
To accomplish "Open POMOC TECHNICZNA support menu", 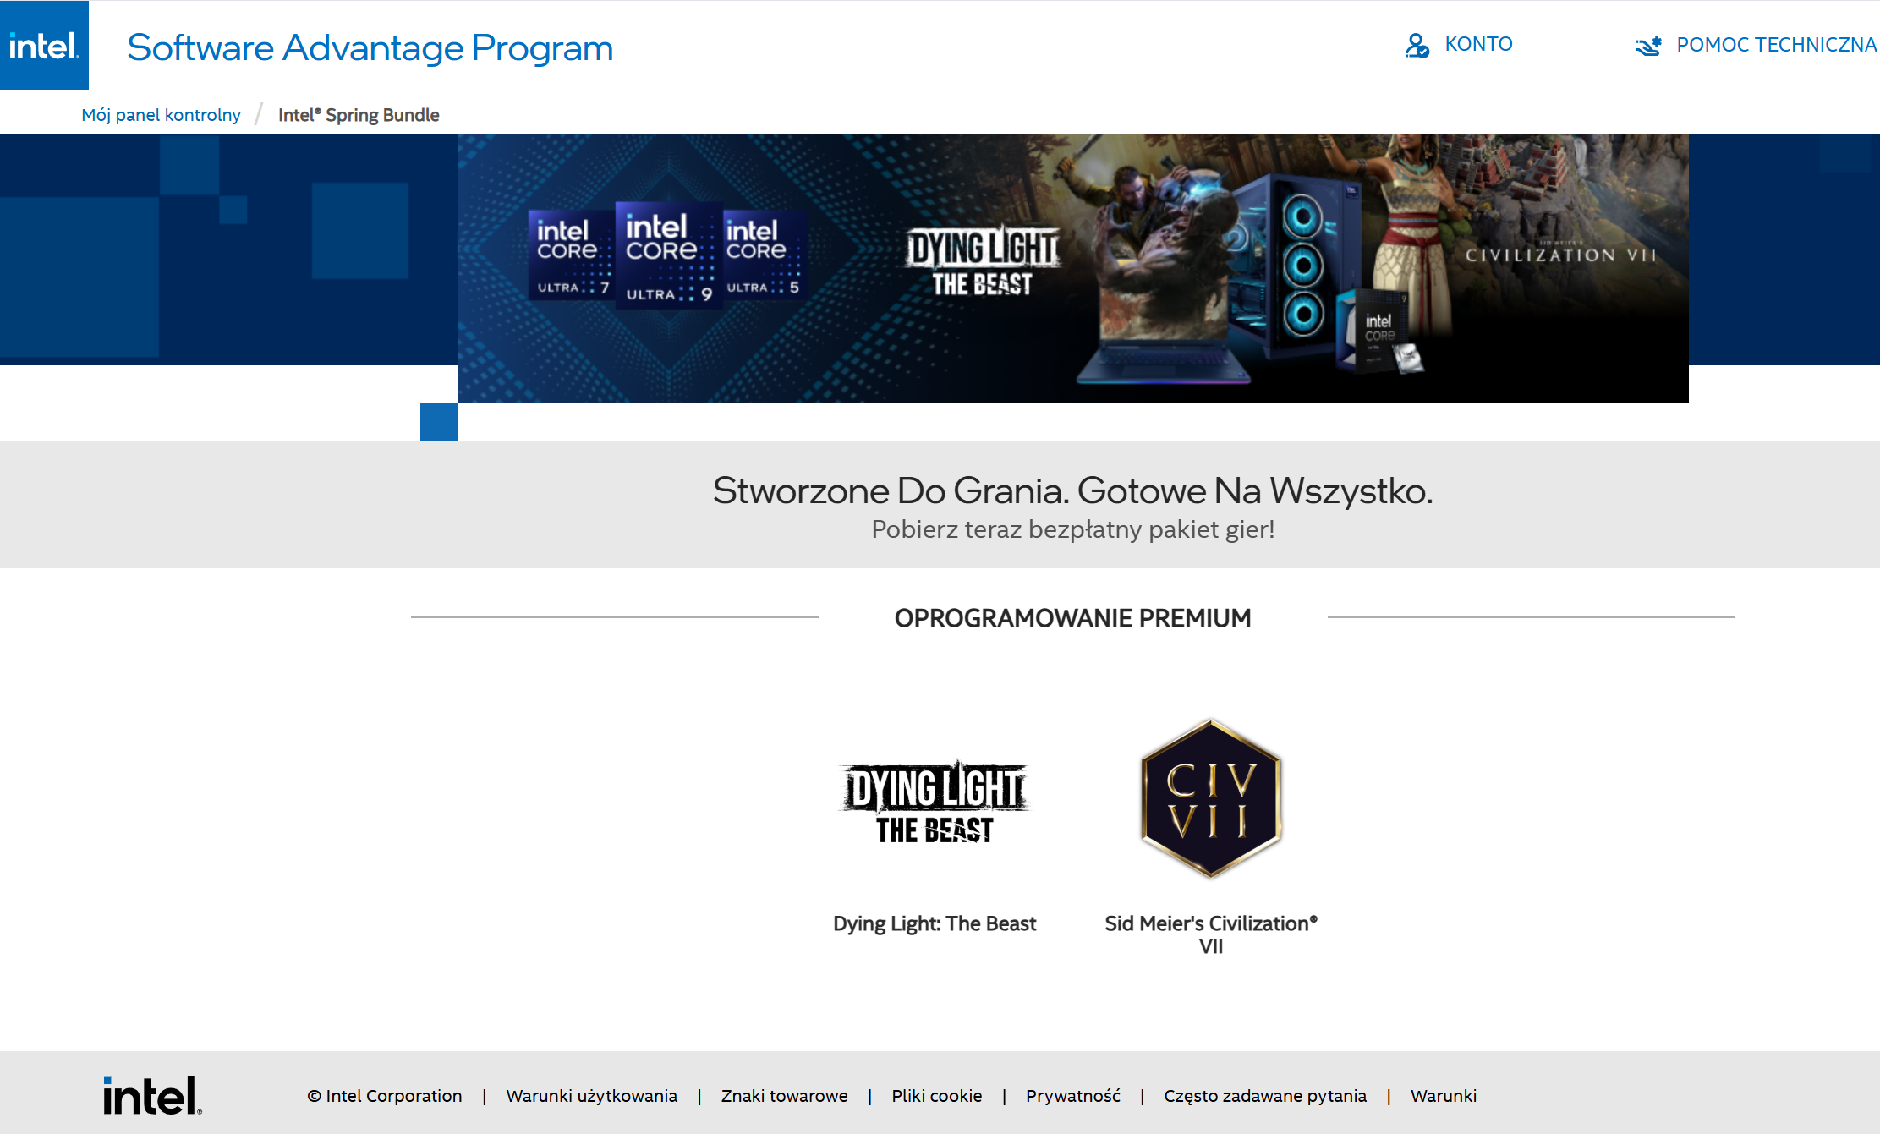I will tap(1776, 45).
